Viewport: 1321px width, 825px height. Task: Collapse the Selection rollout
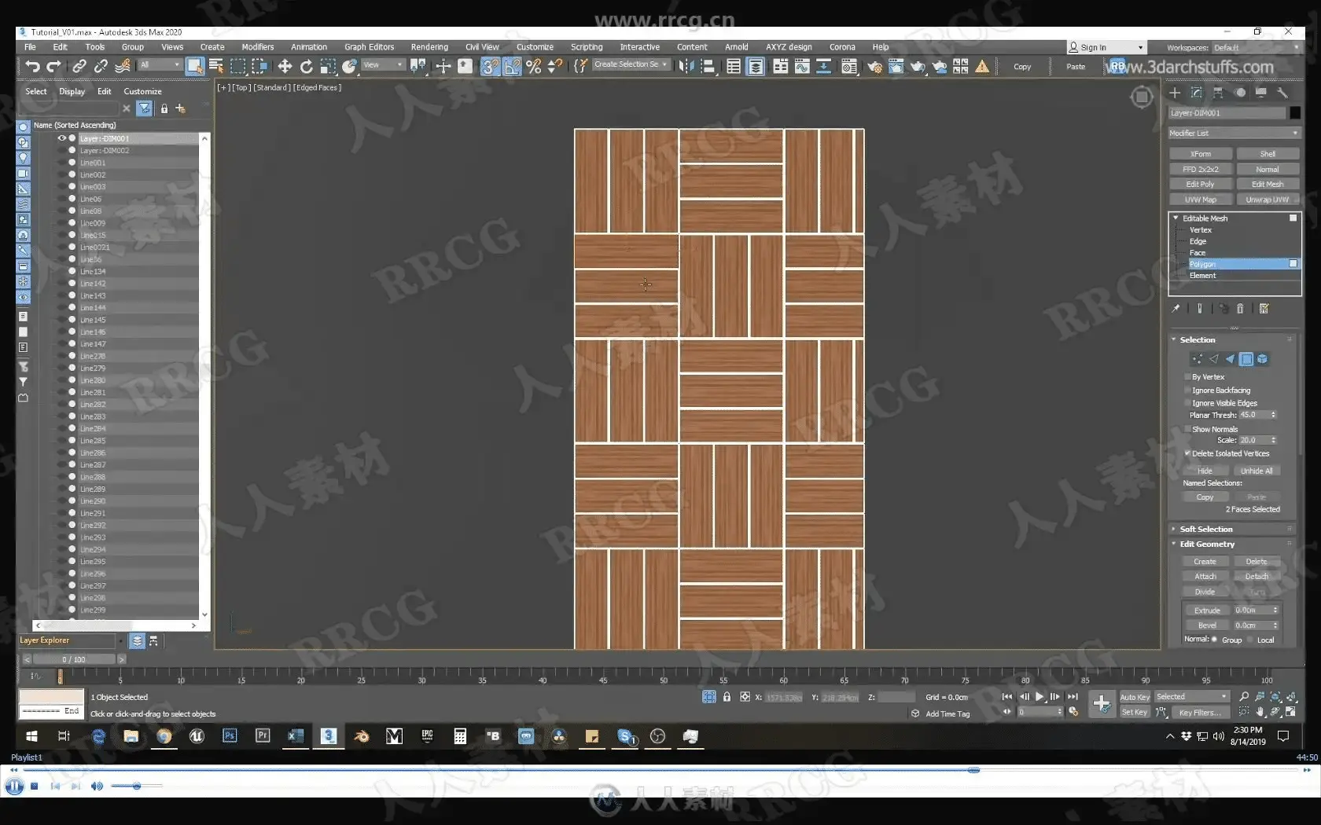[x=1174, y=339]
